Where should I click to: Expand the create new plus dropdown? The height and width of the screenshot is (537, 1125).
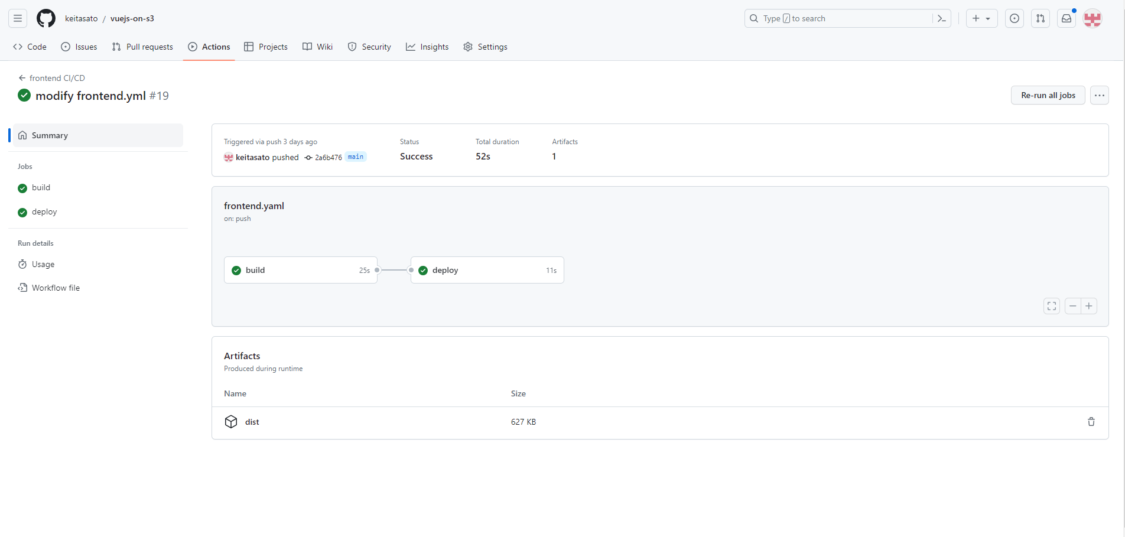coord(982,18)
